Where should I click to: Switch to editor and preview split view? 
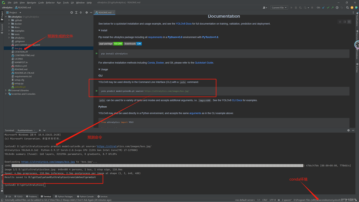344,22
